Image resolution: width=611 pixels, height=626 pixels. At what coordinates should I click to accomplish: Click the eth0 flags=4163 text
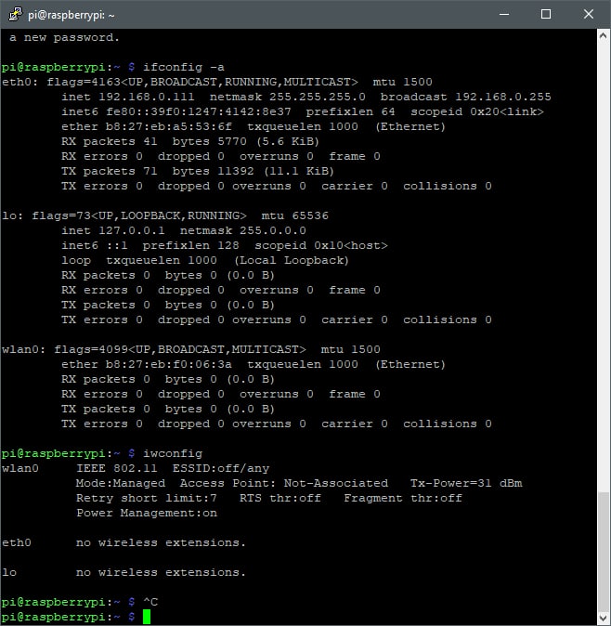coord(84,82)
